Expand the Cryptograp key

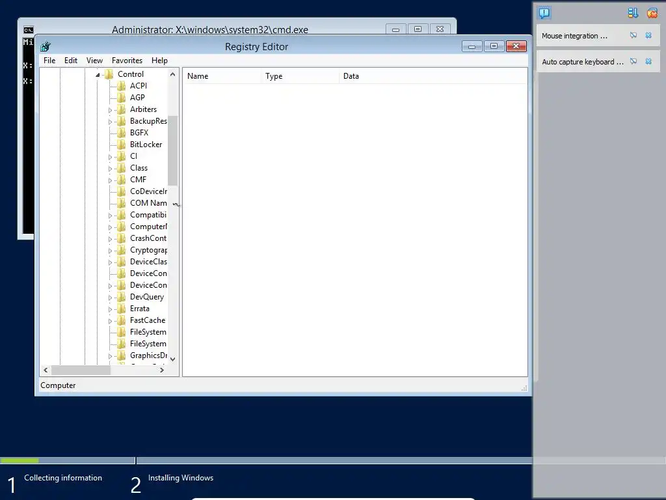pos(110,251)
